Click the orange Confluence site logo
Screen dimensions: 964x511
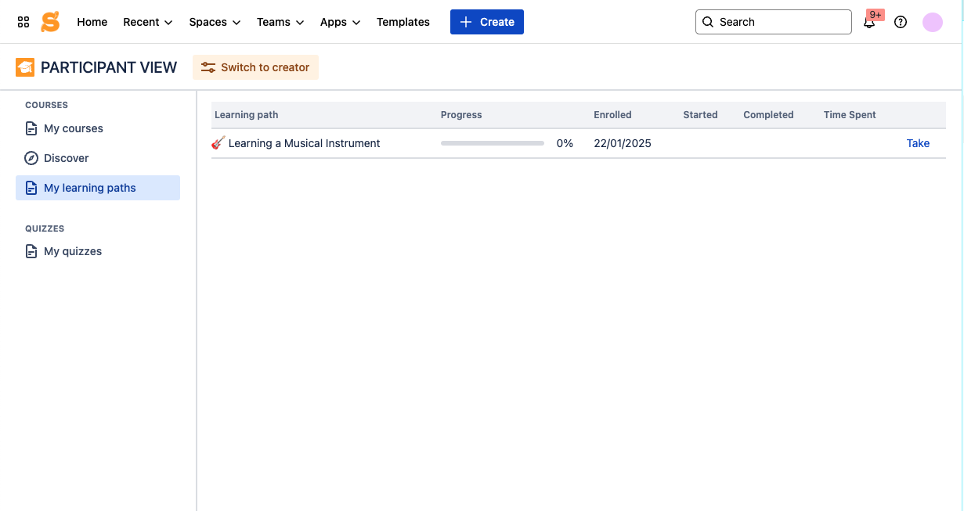pos(50,22)
